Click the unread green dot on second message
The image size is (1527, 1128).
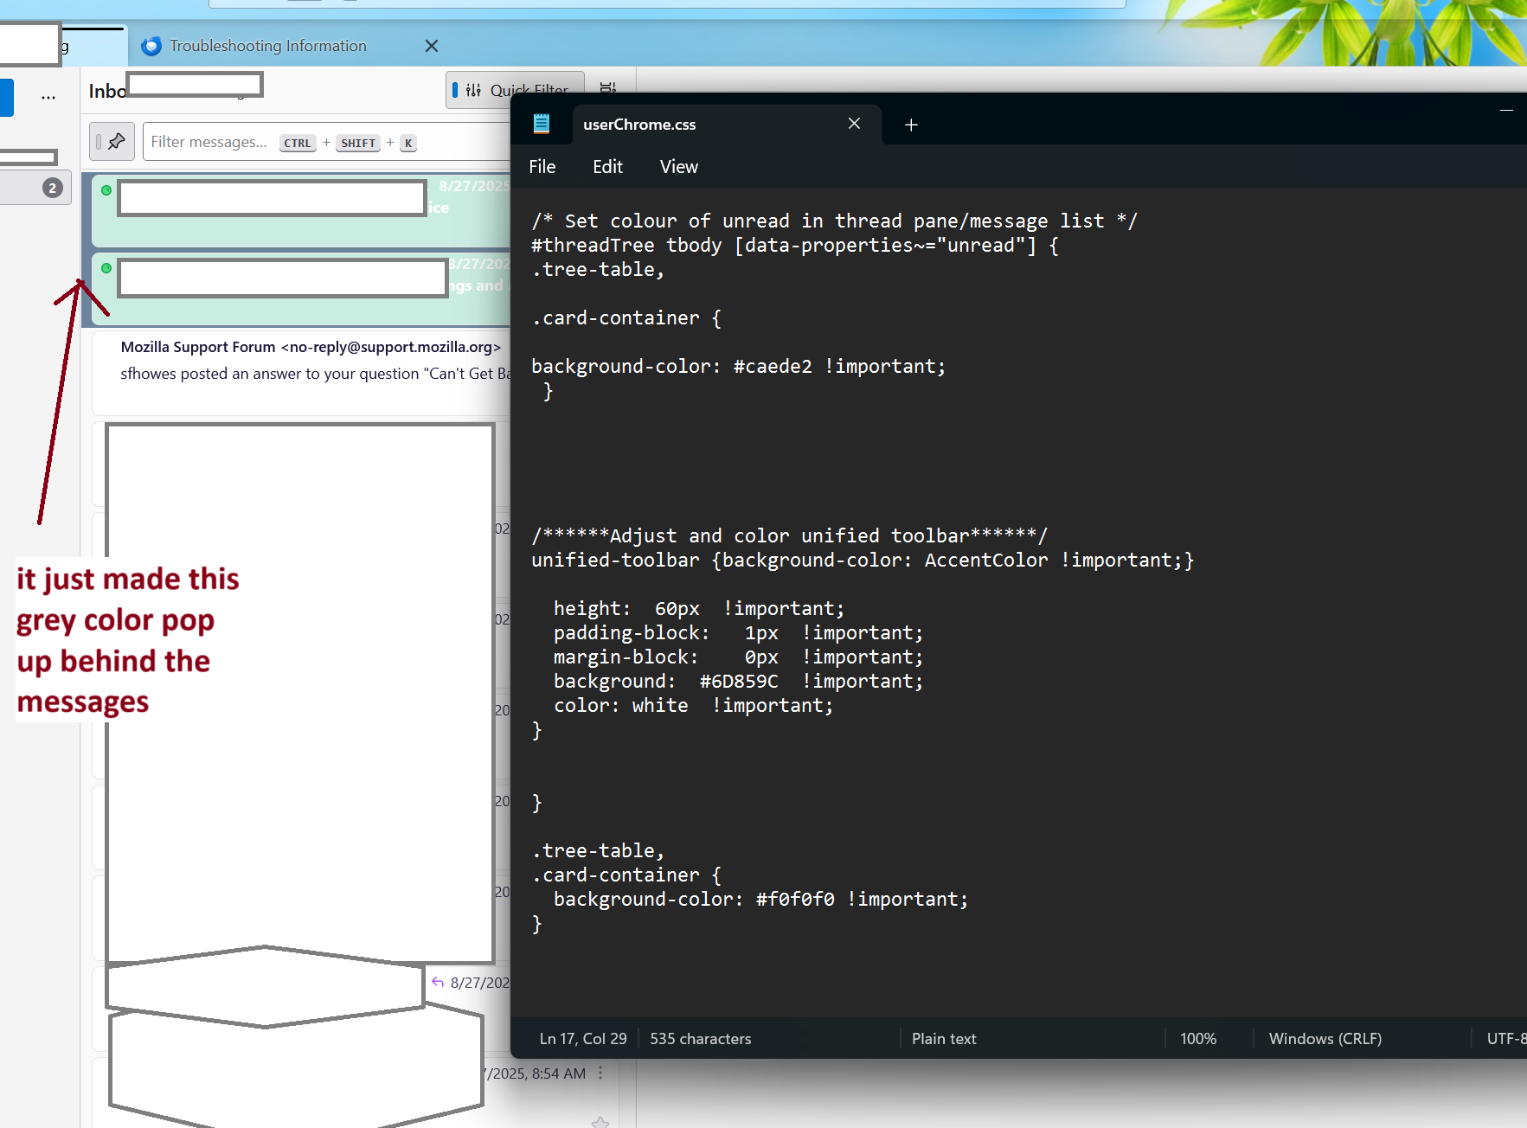pyautogui.click(x=106, y=268)
